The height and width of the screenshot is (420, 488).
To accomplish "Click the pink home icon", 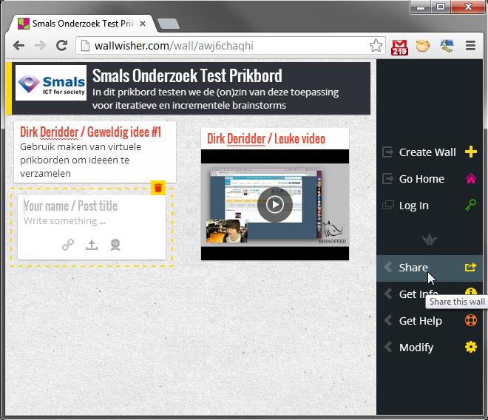I will [x=470, y=179].
